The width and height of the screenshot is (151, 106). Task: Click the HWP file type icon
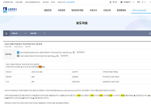click(x=18, y=52)
